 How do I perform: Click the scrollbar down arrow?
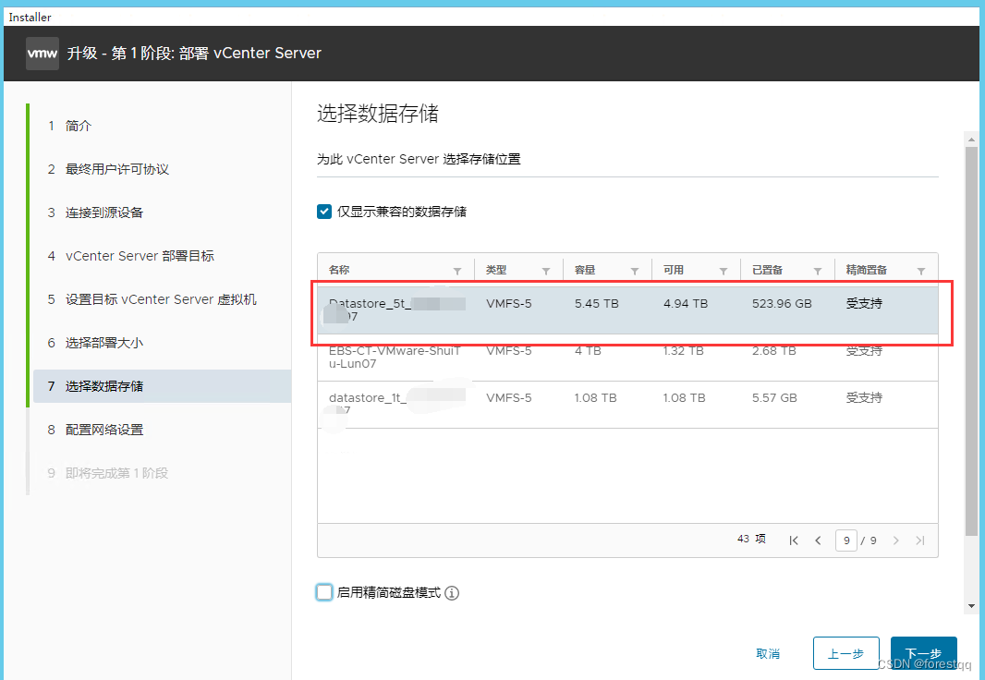pos(972,606)
